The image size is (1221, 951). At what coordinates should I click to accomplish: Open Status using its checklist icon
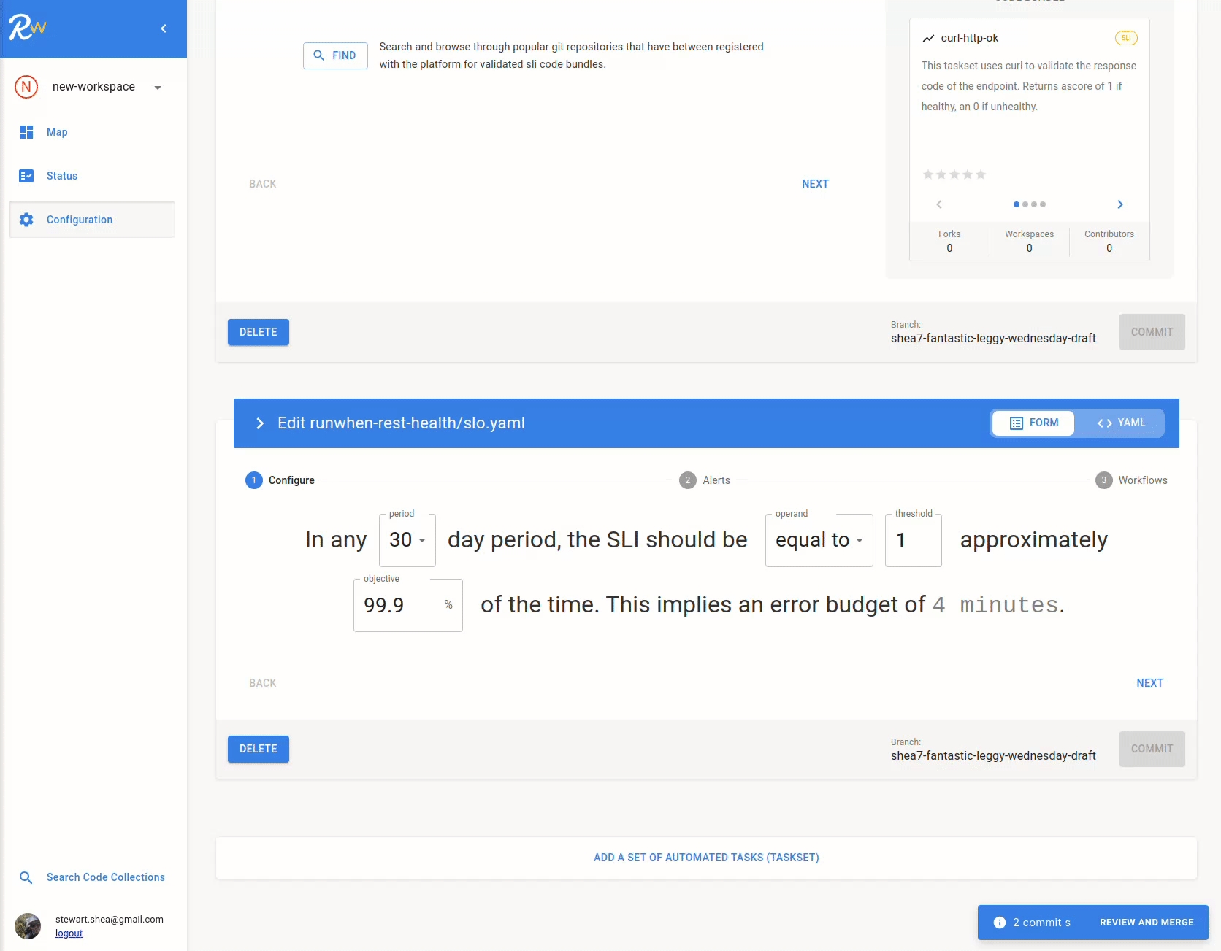[x=26, y=176]
